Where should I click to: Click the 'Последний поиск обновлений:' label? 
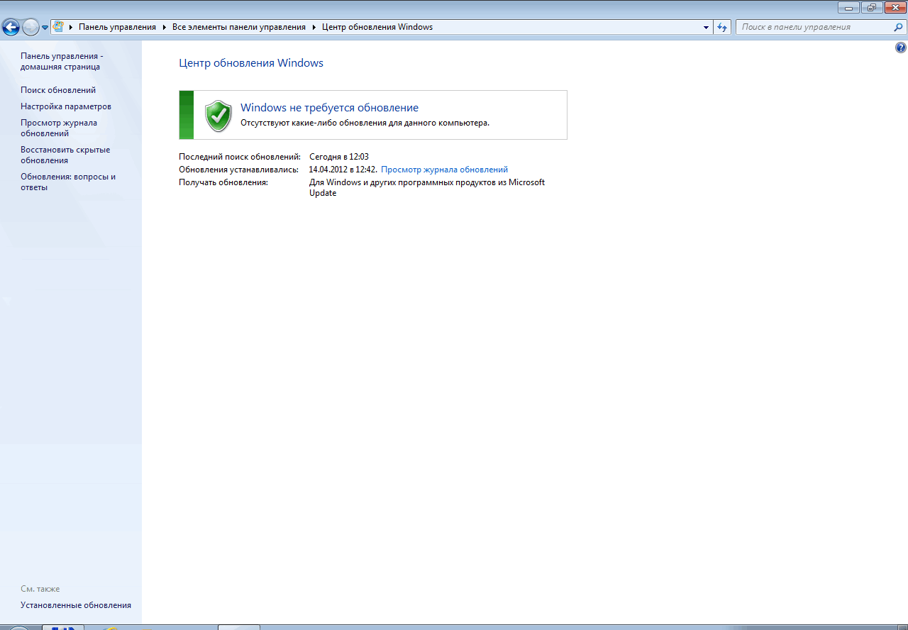click(240, 157)
